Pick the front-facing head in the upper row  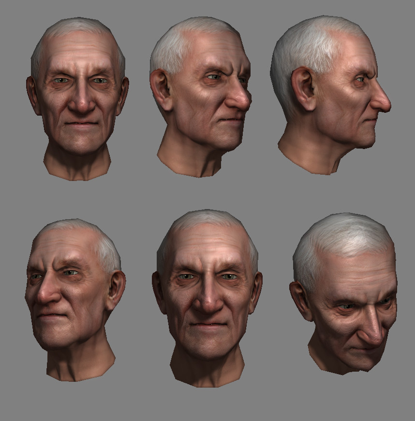[x=77, y=99]
